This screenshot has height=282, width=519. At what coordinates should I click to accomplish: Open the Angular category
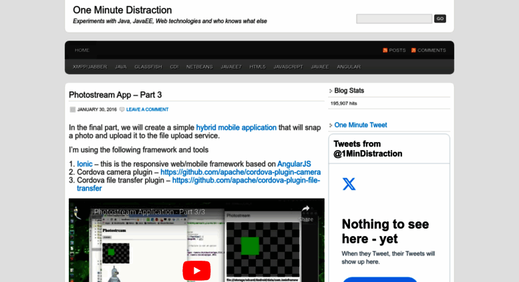(x=349, y=67)
